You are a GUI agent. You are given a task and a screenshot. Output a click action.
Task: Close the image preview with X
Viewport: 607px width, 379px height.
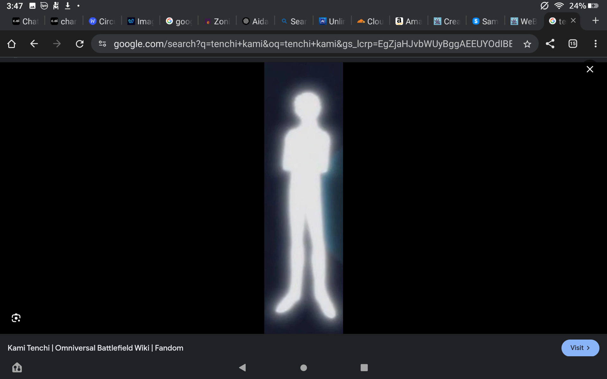[590, 69]
